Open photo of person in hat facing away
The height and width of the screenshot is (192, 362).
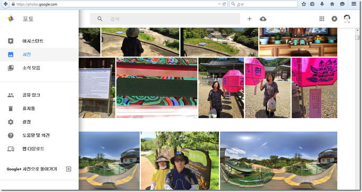[140, 42]
